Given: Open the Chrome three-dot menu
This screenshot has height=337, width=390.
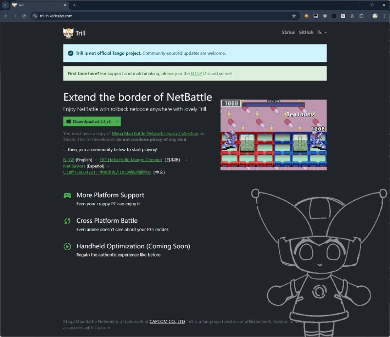Looking at the screenshot, I should coord(384,16).
